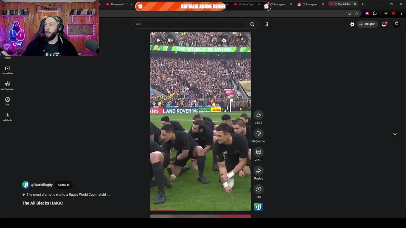Open the WorldRugby channel avatar
The image size is (406, 228).
click(x=26, y=185)
